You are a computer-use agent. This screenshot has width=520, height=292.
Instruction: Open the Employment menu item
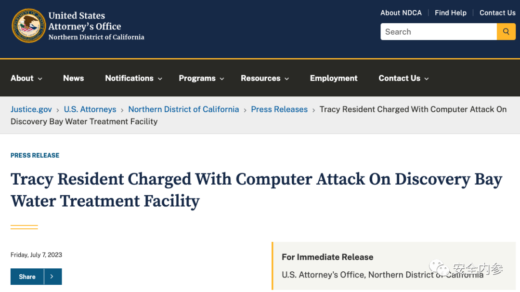point(334,79)
